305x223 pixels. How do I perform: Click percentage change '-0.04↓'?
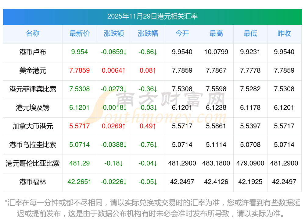(x=148, y=163)
